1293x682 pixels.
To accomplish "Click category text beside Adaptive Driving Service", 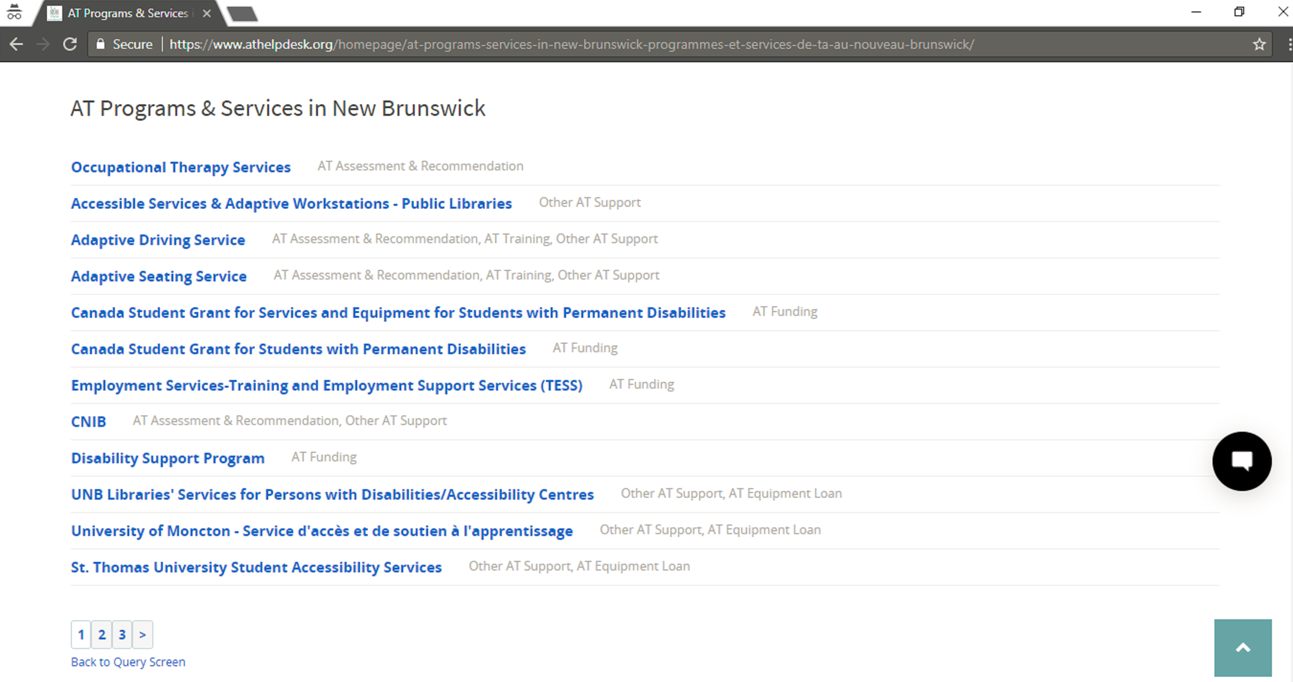I will pyautogui.click(x=465, y=239).
